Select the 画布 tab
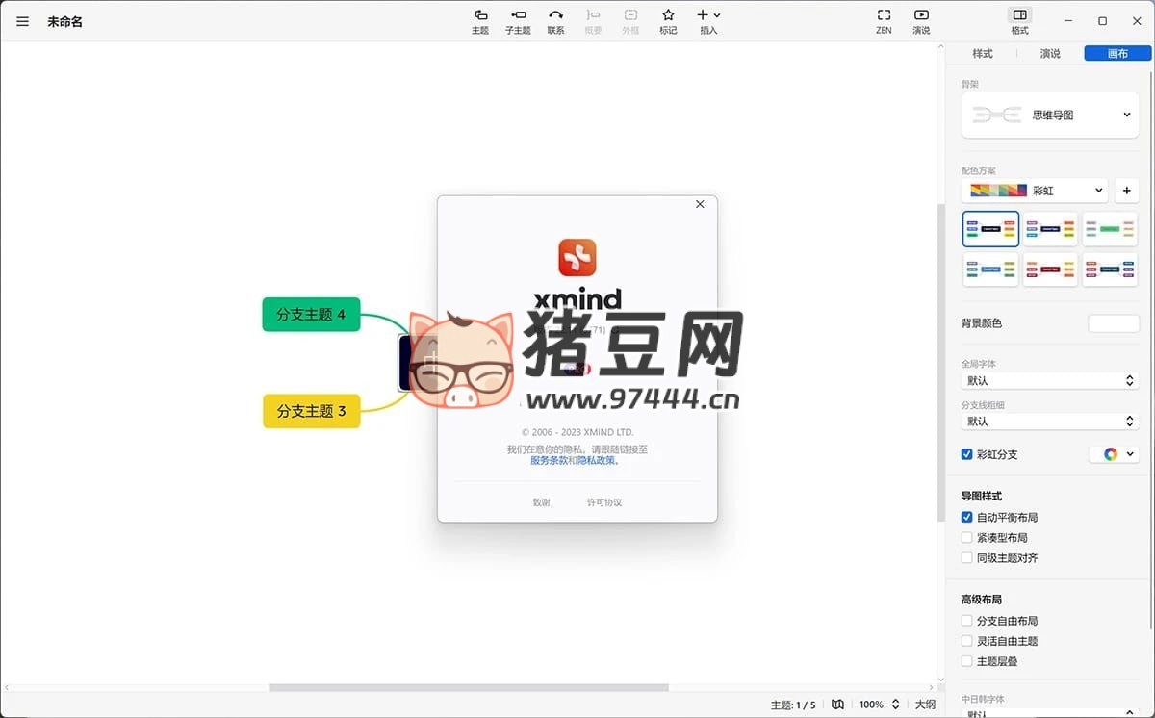Viewport: 1155px width, 718px height. point(1117,54)
